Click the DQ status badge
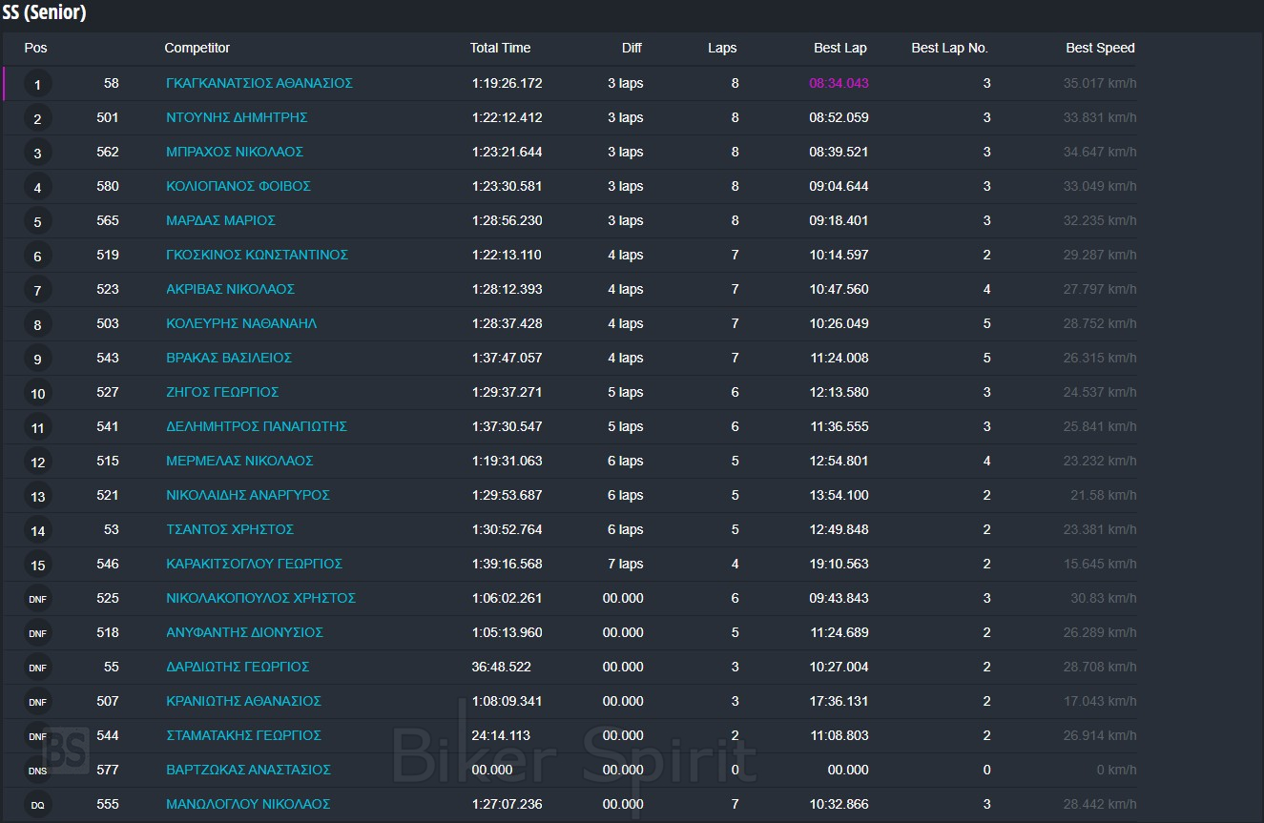Image resolution: width=1264 pixels, height=823 pixels. (x=37, y=805)
